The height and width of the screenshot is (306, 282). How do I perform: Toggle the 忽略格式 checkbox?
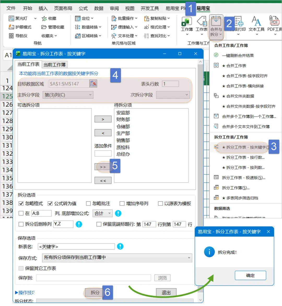pyautogui.click(x=21, y=203)
